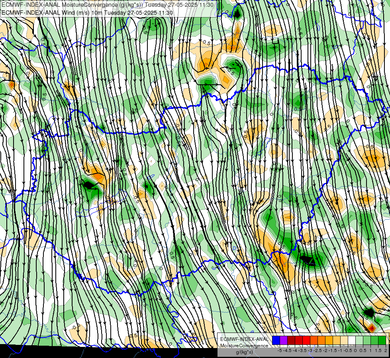390x358 pixels.
Task: Click the 1.5 value on the legend scale
Action: pyautogui.click(x=378, y=350)
